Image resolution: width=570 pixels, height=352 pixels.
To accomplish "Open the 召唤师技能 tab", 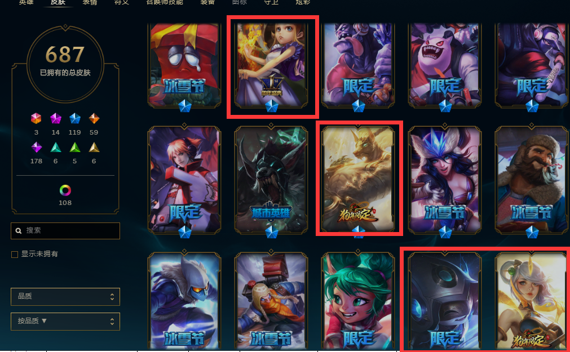I will [x=165, y=2].
